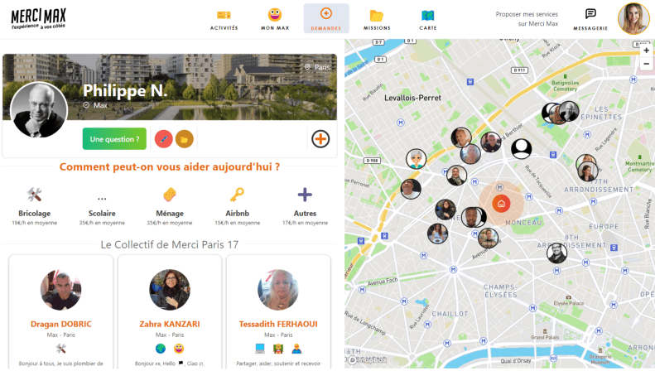Click globe icon on Zahra's card
This screenshot has width=655, height=371.
coord(161,349)
